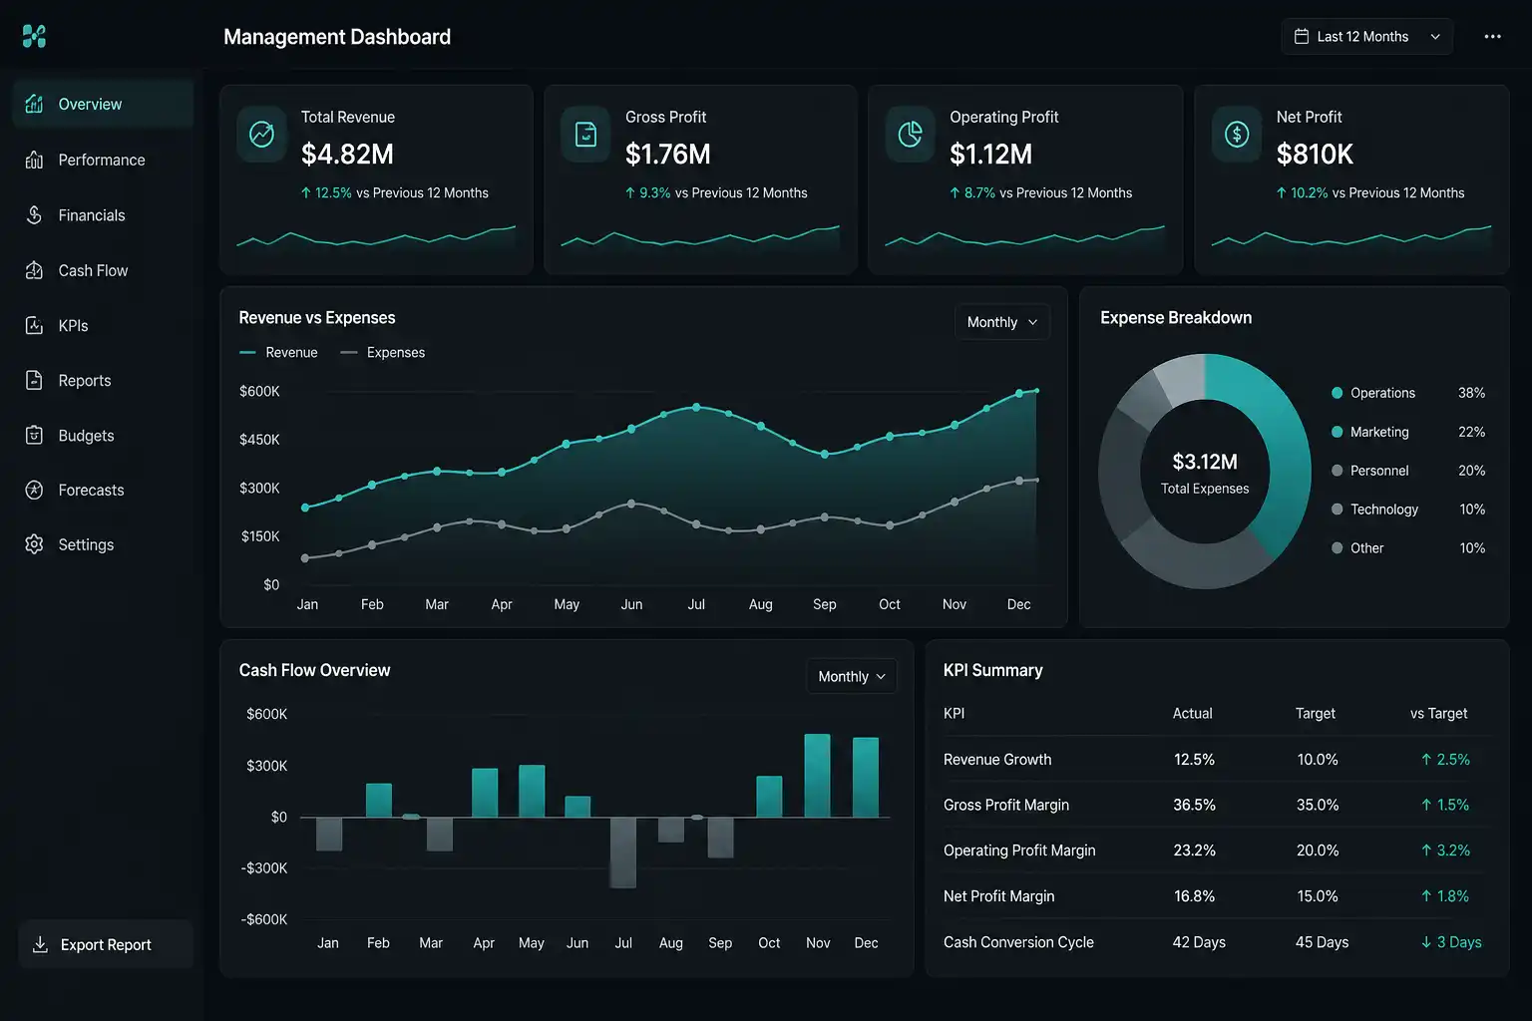Open the Reports page
Image resolution: width=1532 pixels, height=1021 pixels.
(104, 380)
